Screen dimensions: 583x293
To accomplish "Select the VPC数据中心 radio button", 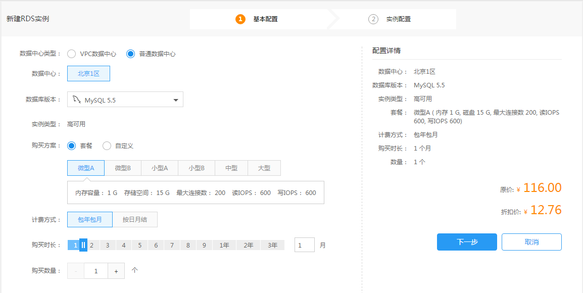I will click(71, 54).
